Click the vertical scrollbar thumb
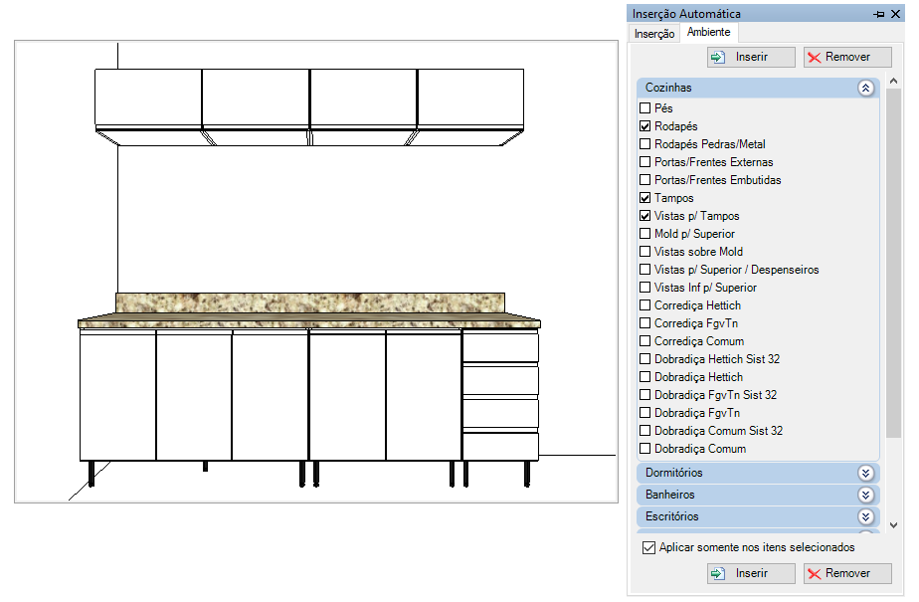 point(893,264)
